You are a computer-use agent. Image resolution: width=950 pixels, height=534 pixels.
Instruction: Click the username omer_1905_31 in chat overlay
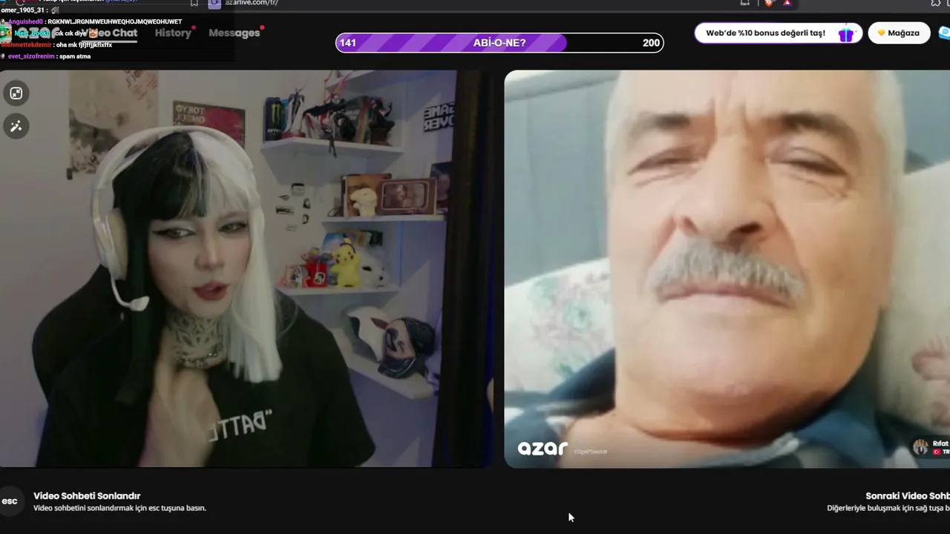tap(24, 10)
